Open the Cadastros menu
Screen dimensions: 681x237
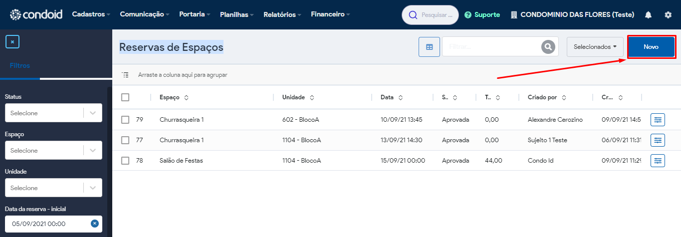tap(91, 14)
